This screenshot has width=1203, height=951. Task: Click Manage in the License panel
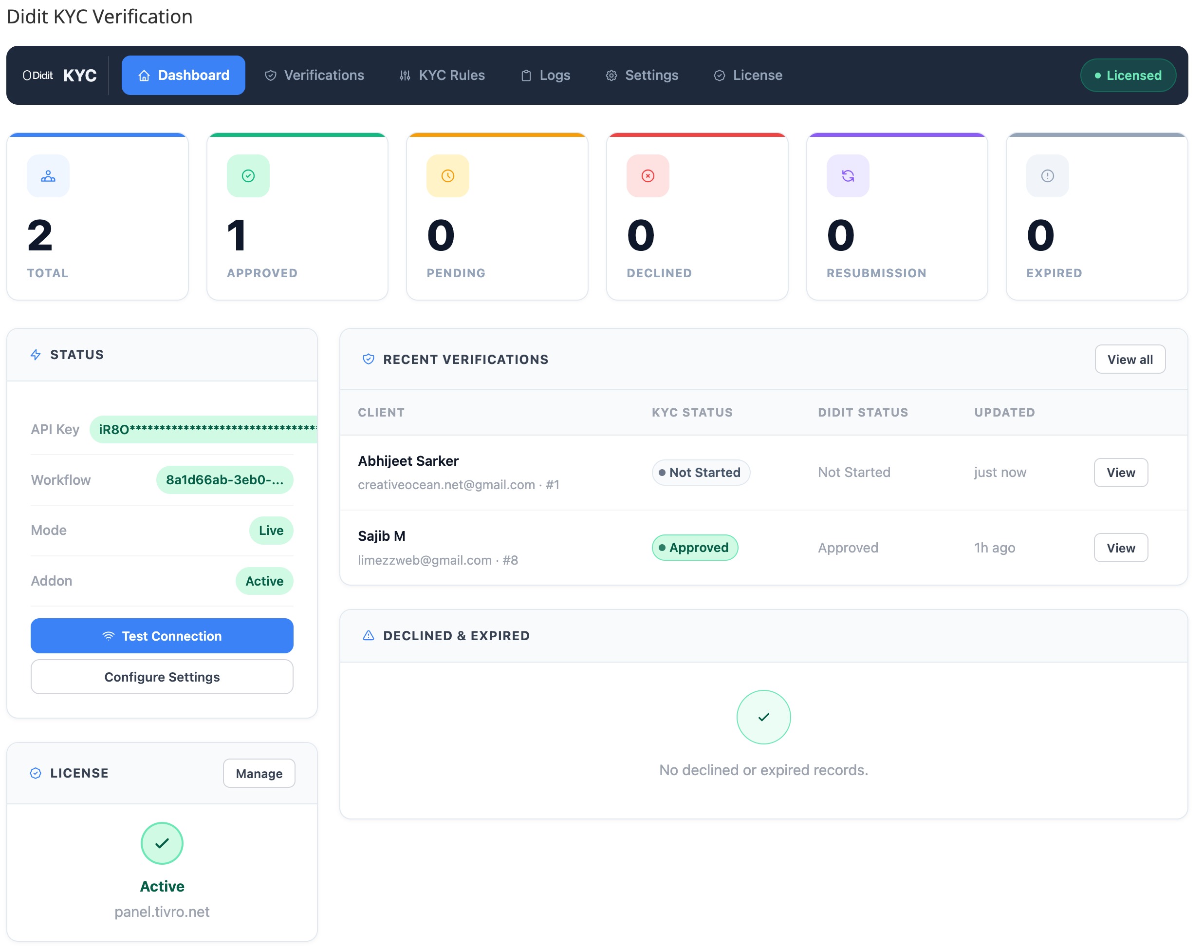pos(258,773)
